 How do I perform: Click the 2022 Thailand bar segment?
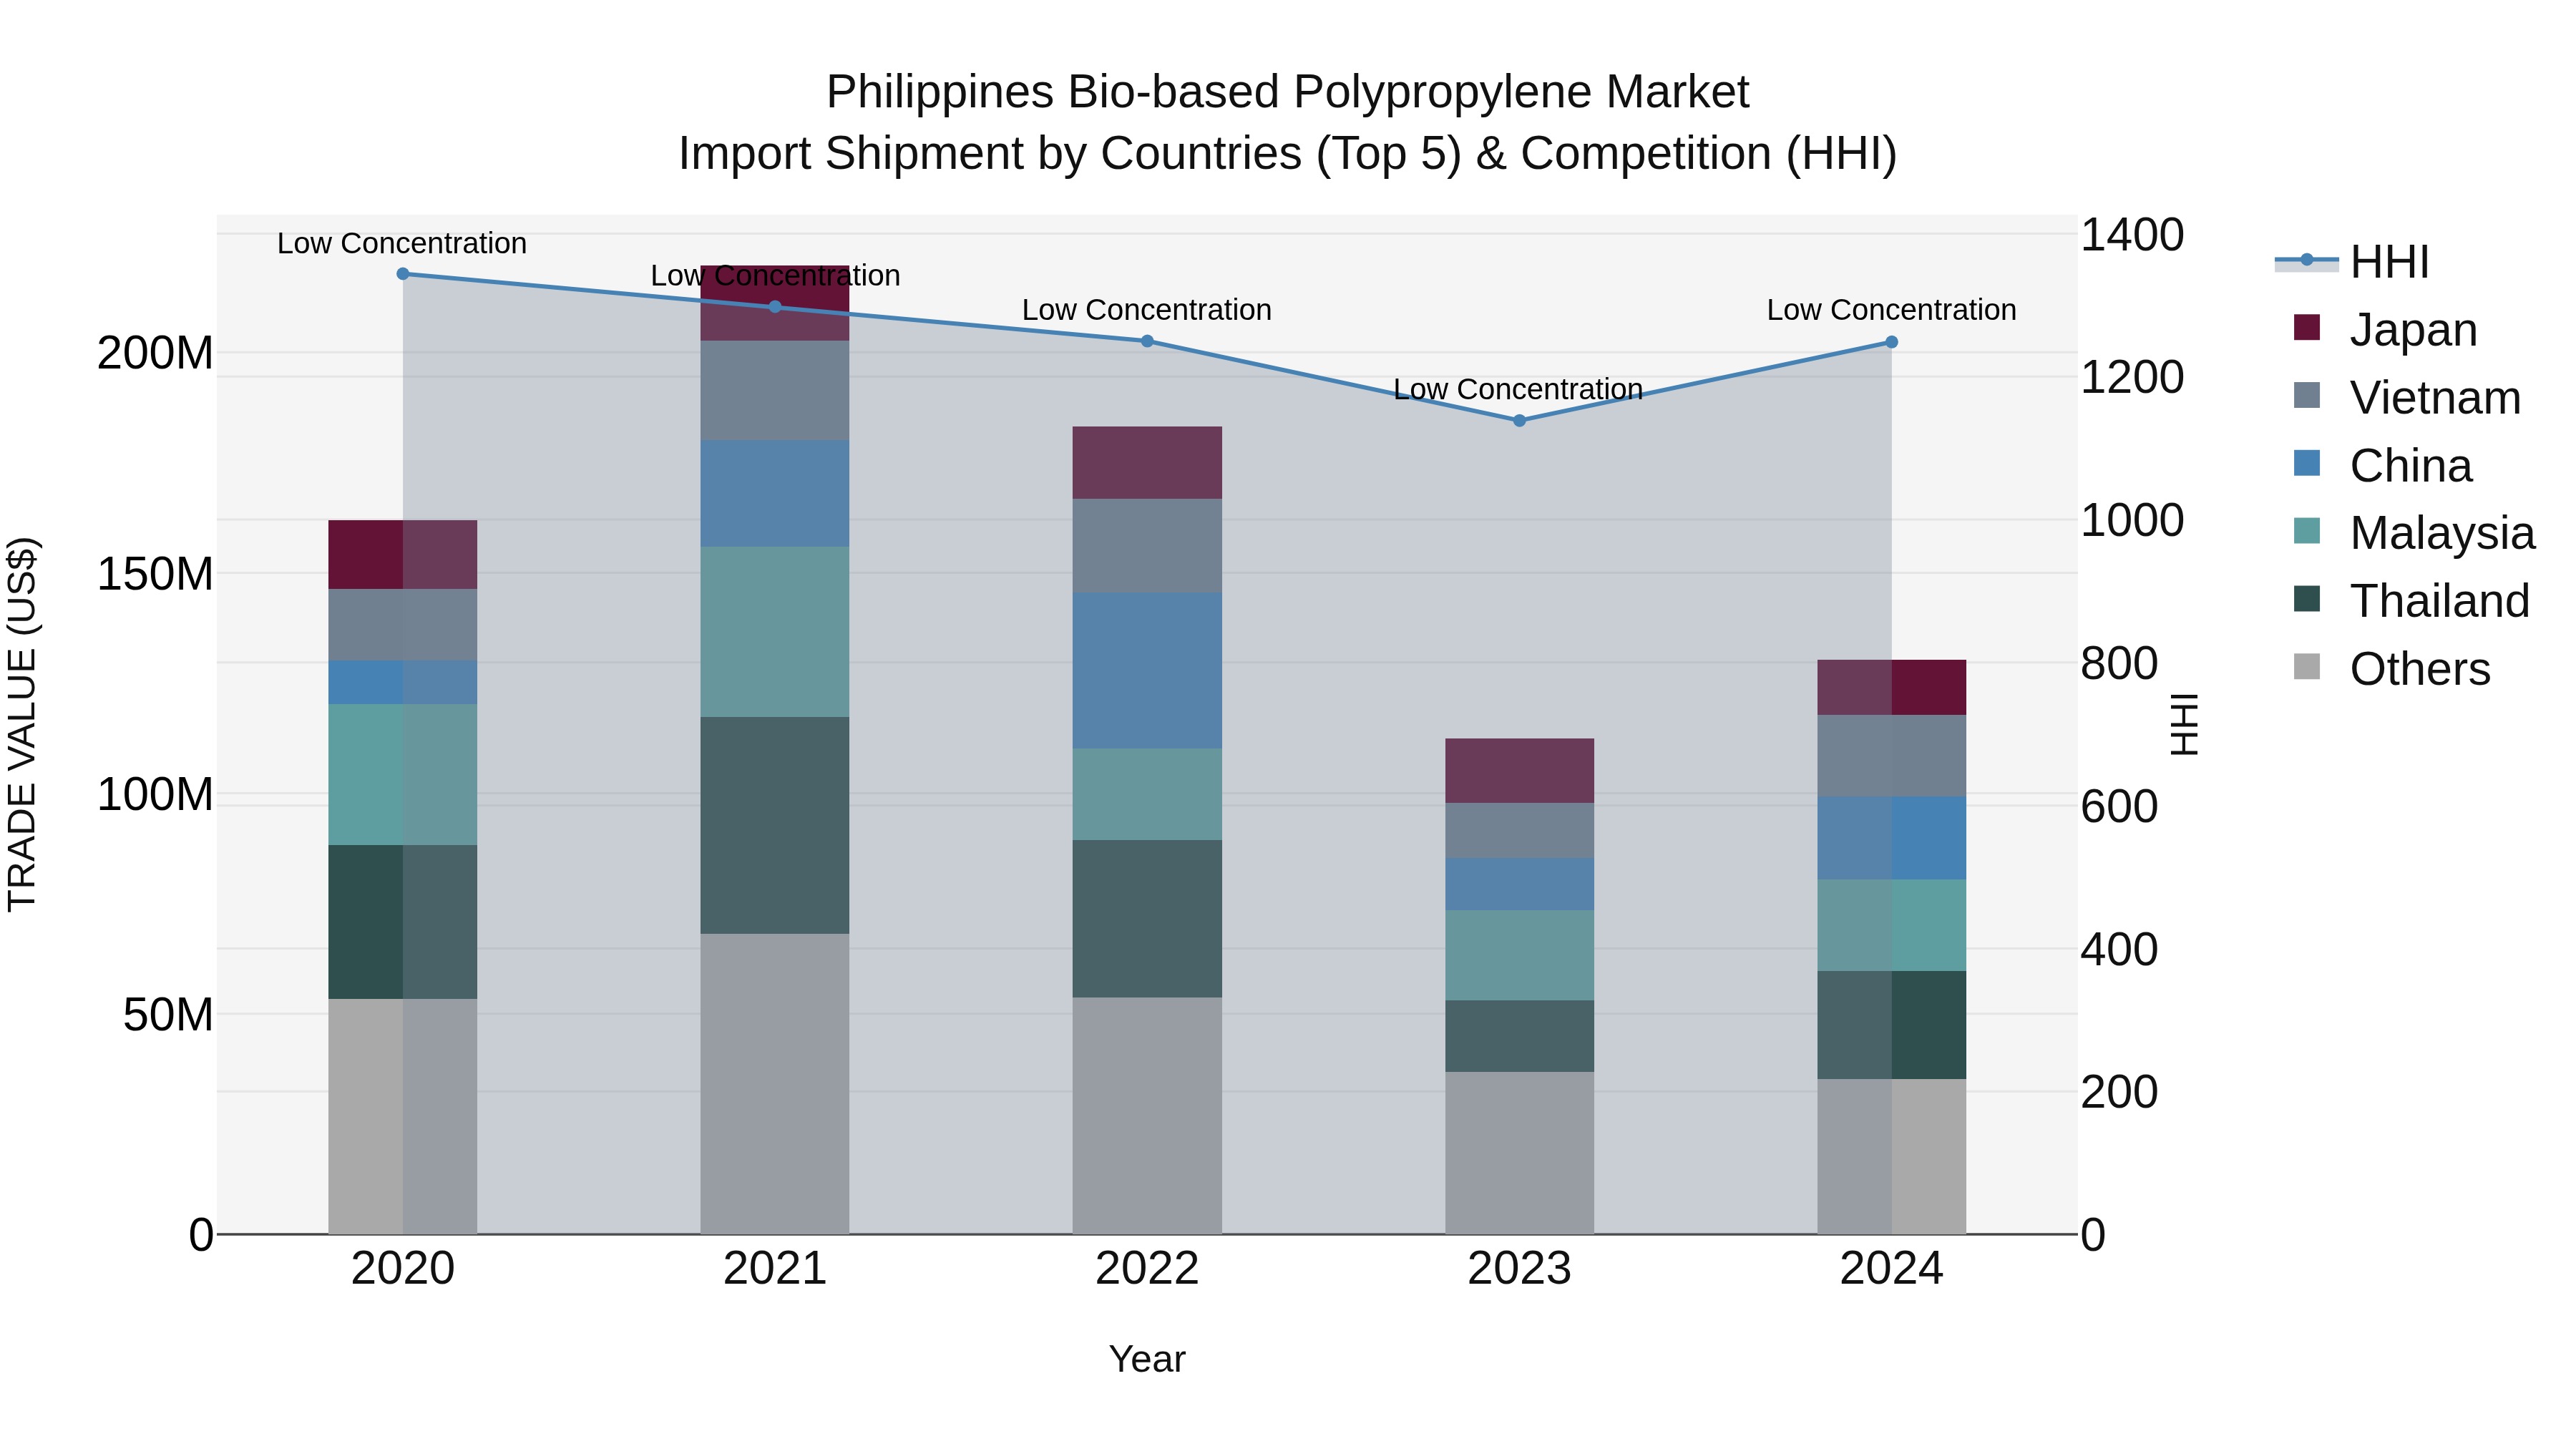click(1147, 919)
